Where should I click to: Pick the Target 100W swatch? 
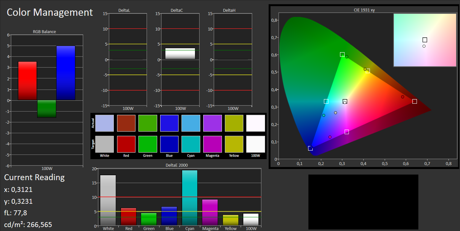tap(255, 144)
